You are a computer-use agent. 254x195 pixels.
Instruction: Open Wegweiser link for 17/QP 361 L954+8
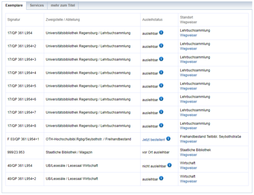pos(188,128)
